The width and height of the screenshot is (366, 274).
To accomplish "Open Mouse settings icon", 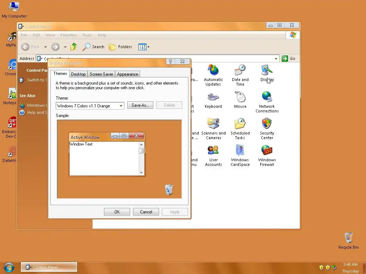I will (x=240, y=100).
